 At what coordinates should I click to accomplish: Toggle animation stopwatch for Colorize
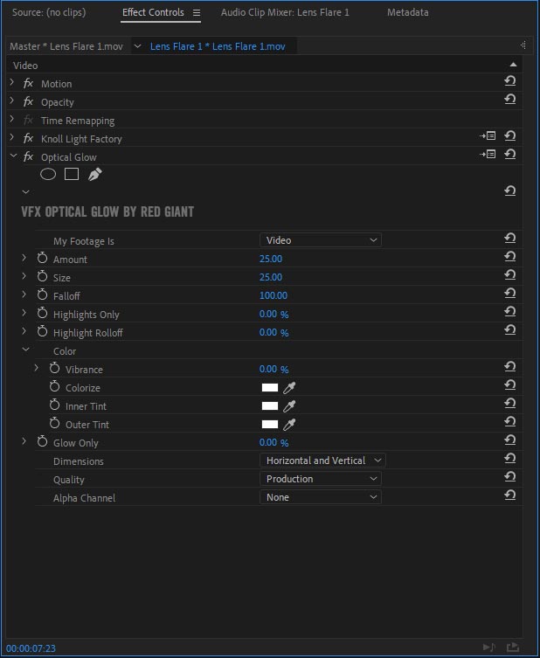click(54, 386)
